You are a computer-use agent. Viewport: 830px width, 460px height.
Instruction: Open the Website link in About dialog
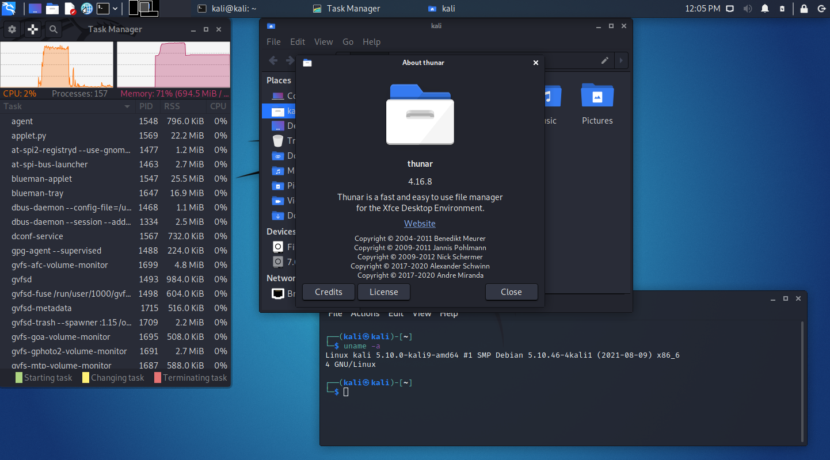(420, 224)
